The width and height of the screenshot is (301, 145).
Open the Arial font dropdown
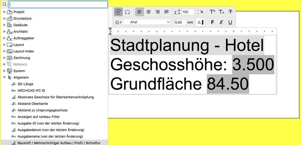tap(147, 22)
